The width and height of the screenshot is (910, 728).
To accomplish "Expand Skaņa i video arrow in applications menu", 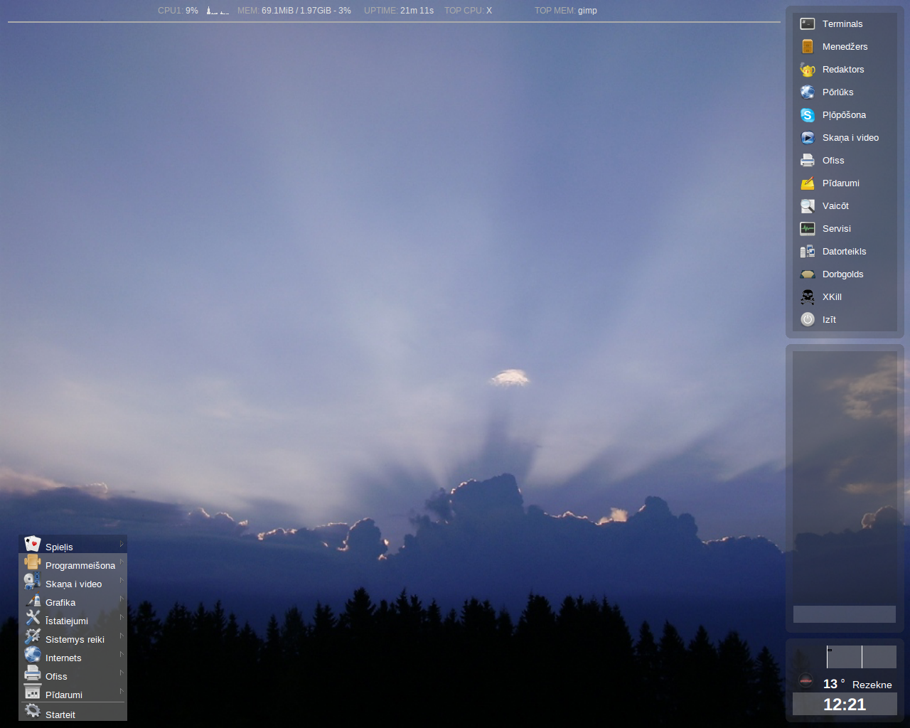I will coord(122,582).
